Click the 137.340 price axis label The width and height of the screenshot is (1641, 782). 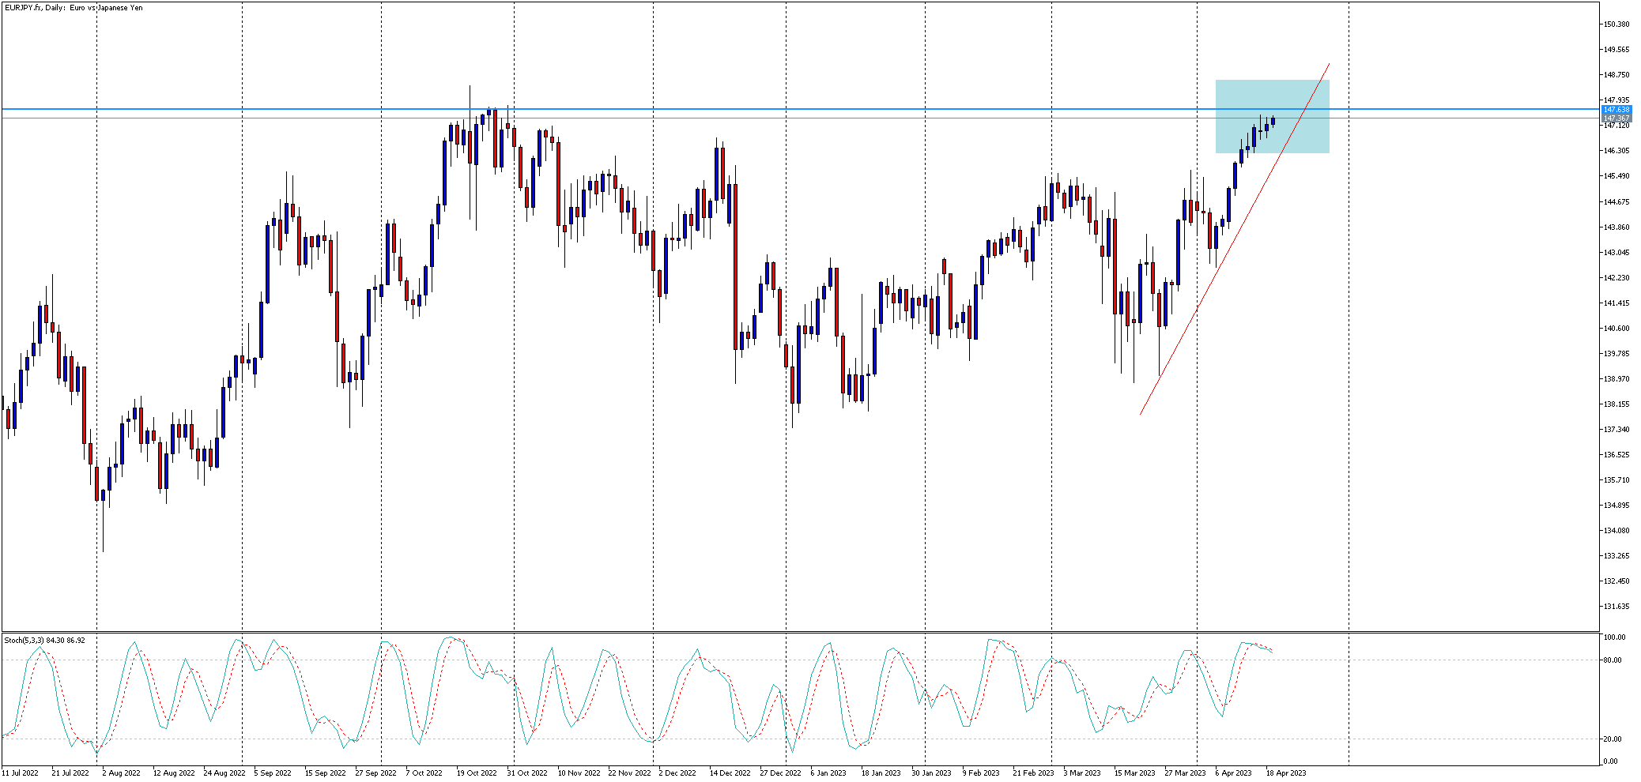(x=1616, y=430)
